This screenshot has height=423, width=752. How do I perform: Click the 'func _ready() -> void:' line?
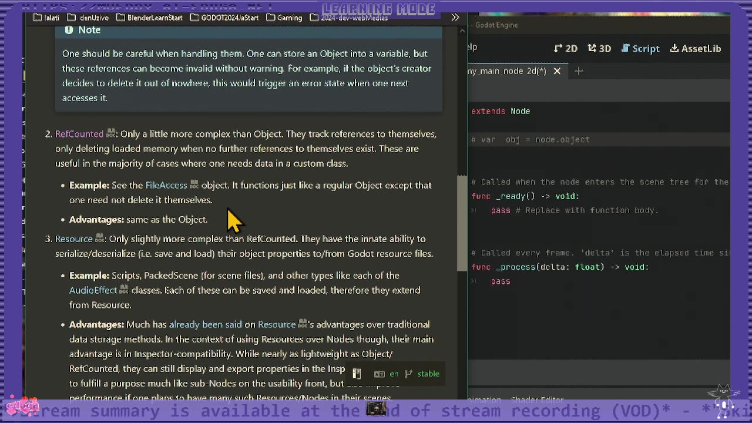coord(525,196)
